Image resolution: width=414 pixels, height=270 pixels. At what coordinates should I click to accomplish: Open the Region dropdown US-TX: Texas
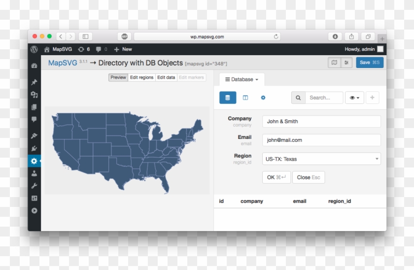(x=321, y=159)
